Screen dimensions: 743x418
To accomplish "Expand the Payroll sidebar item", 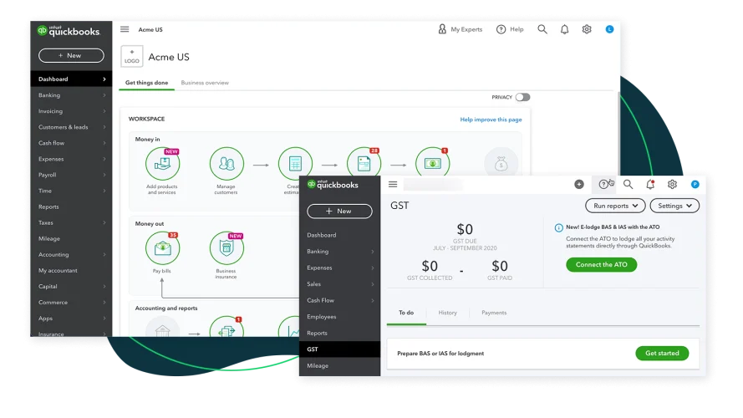I will point(71,175).
